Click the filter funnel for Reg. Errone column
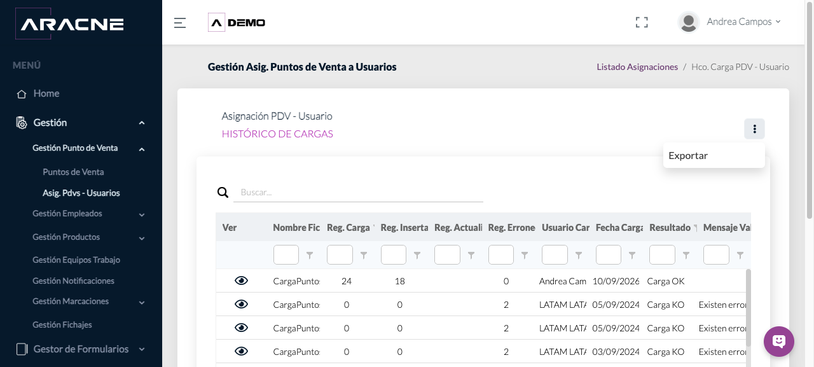This screenshot has width=814, height=367. click(525, 255)
